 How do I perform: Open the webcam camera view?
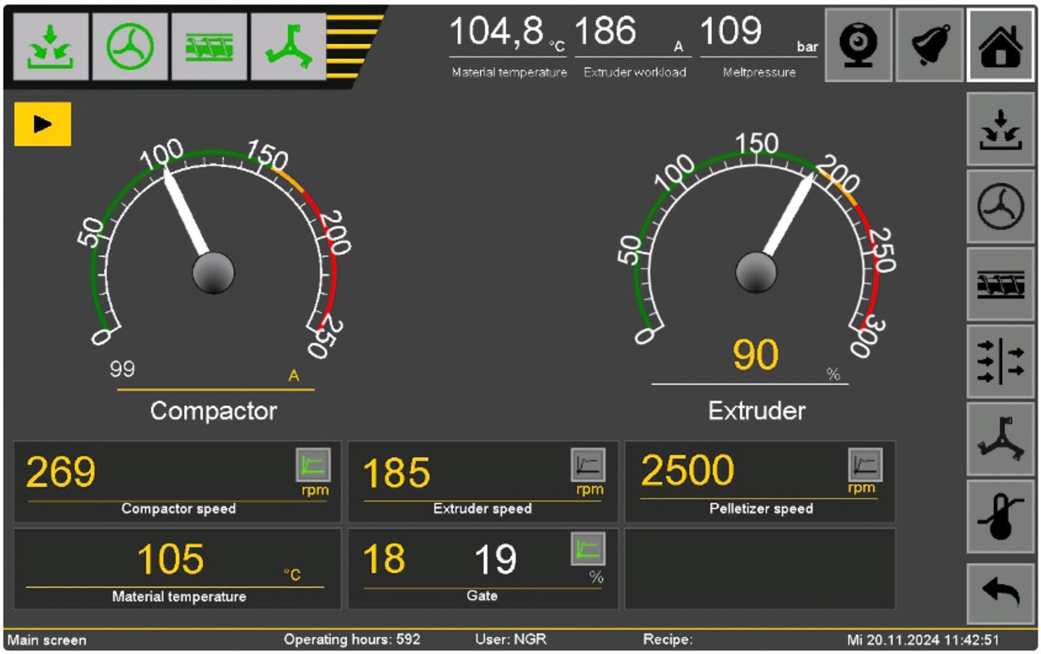(x=858, y=46)
